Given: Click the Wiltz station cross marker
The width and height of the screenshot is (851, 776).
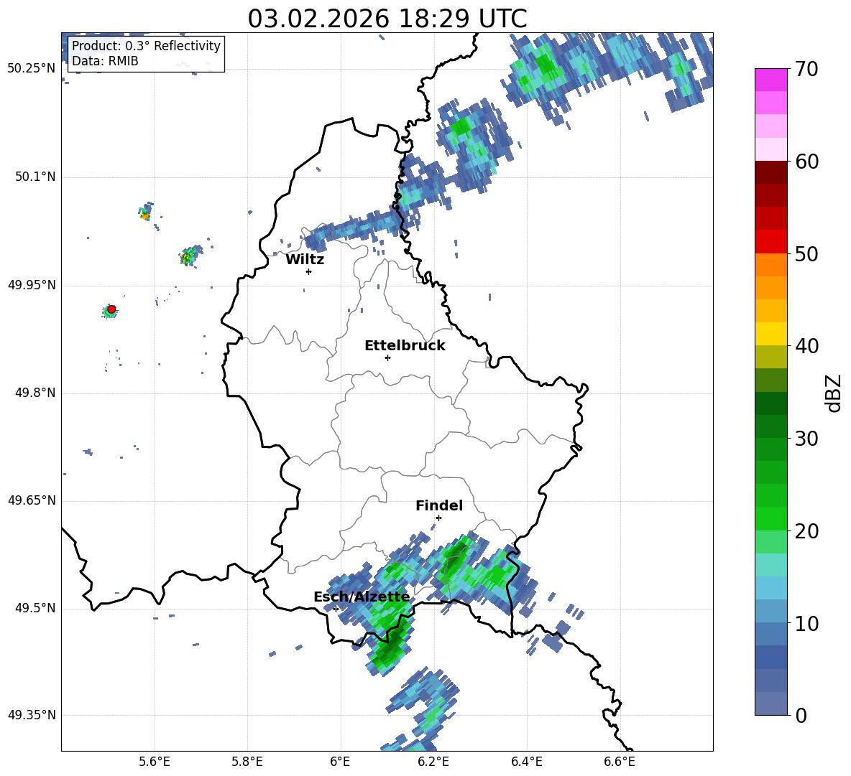Looking at the screenshot, I should pos(309,271).
